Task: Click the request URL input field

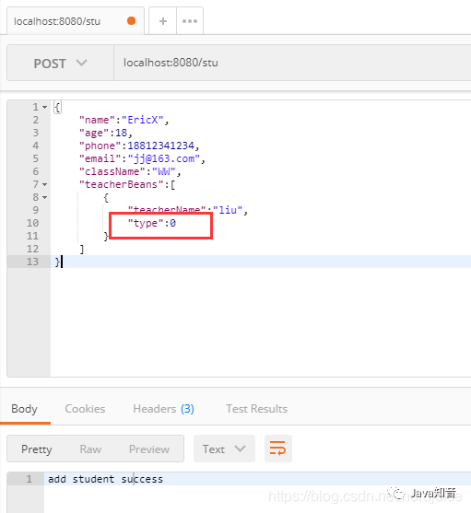Action: [292, 63]
